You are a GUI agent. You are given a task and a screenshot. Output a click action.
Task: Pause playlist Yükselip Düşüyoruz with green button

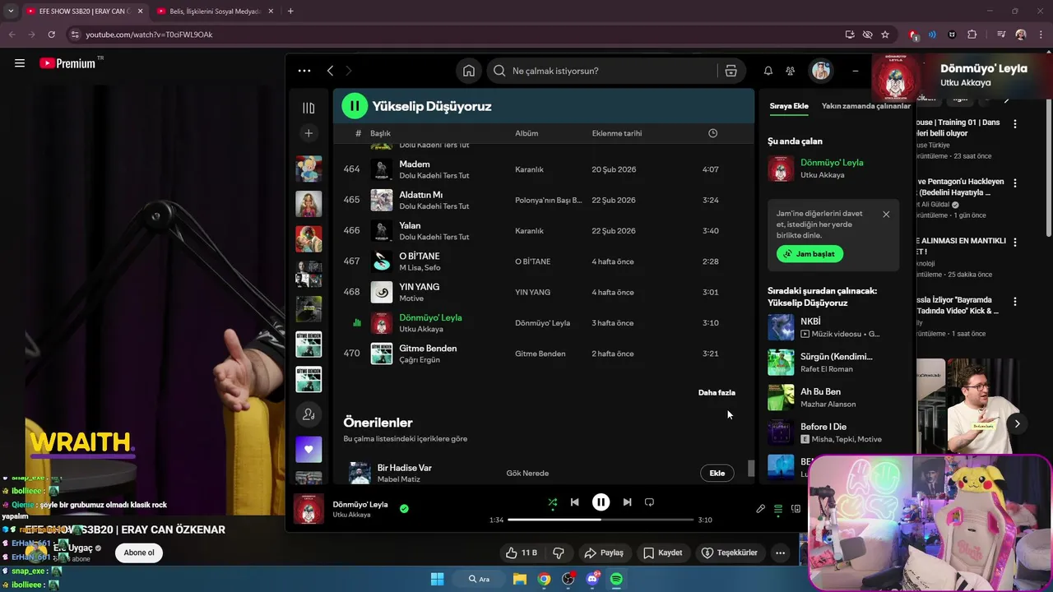(355, 105)
